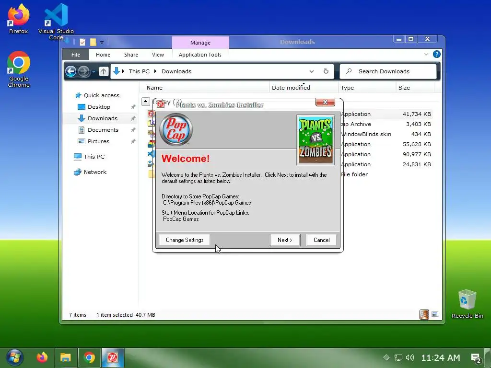
Task: Open Desktop in the navigation pane
Action: [x=99, y=107]
